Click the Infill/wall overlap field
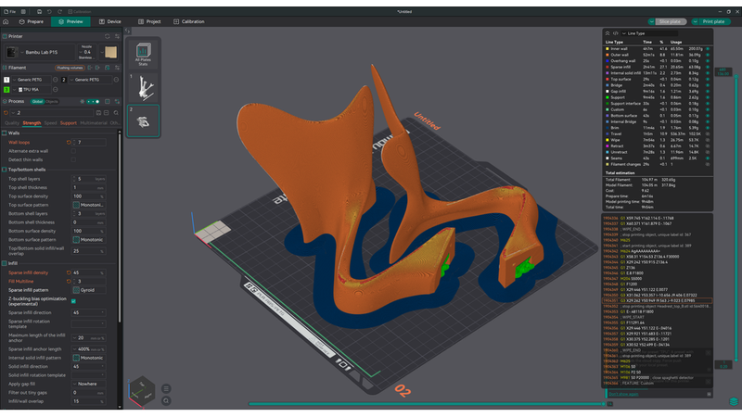 (89, 401)
